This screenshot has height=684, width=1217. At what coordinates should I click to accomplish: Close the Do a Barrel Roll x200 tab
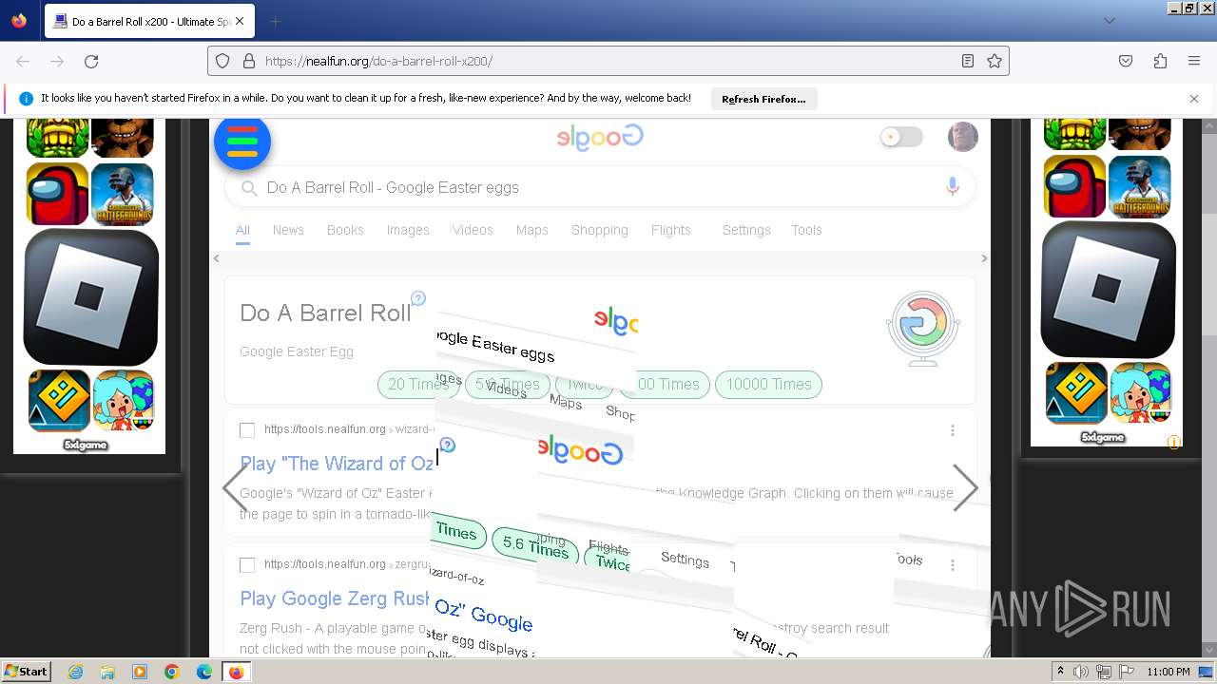pyautogui.click(x=240, y=21)
